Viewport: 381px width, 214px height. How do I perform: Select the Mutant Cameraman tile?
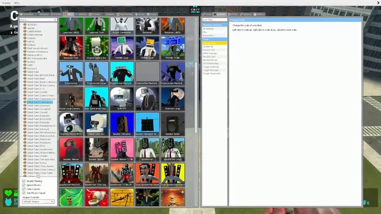[x=121, y=26]
